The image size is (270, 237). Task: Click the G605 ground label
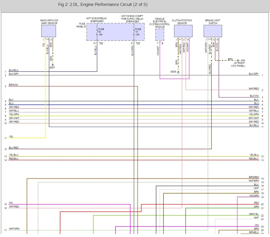[173, 72]
